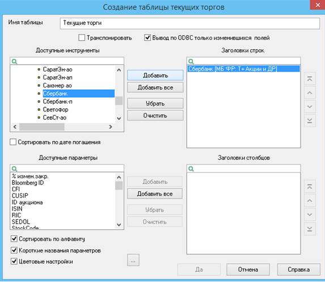The height and width of the screenshot is (282, 325).
Task: Click parameters list scroll up arrow
Action: point(119,177)
